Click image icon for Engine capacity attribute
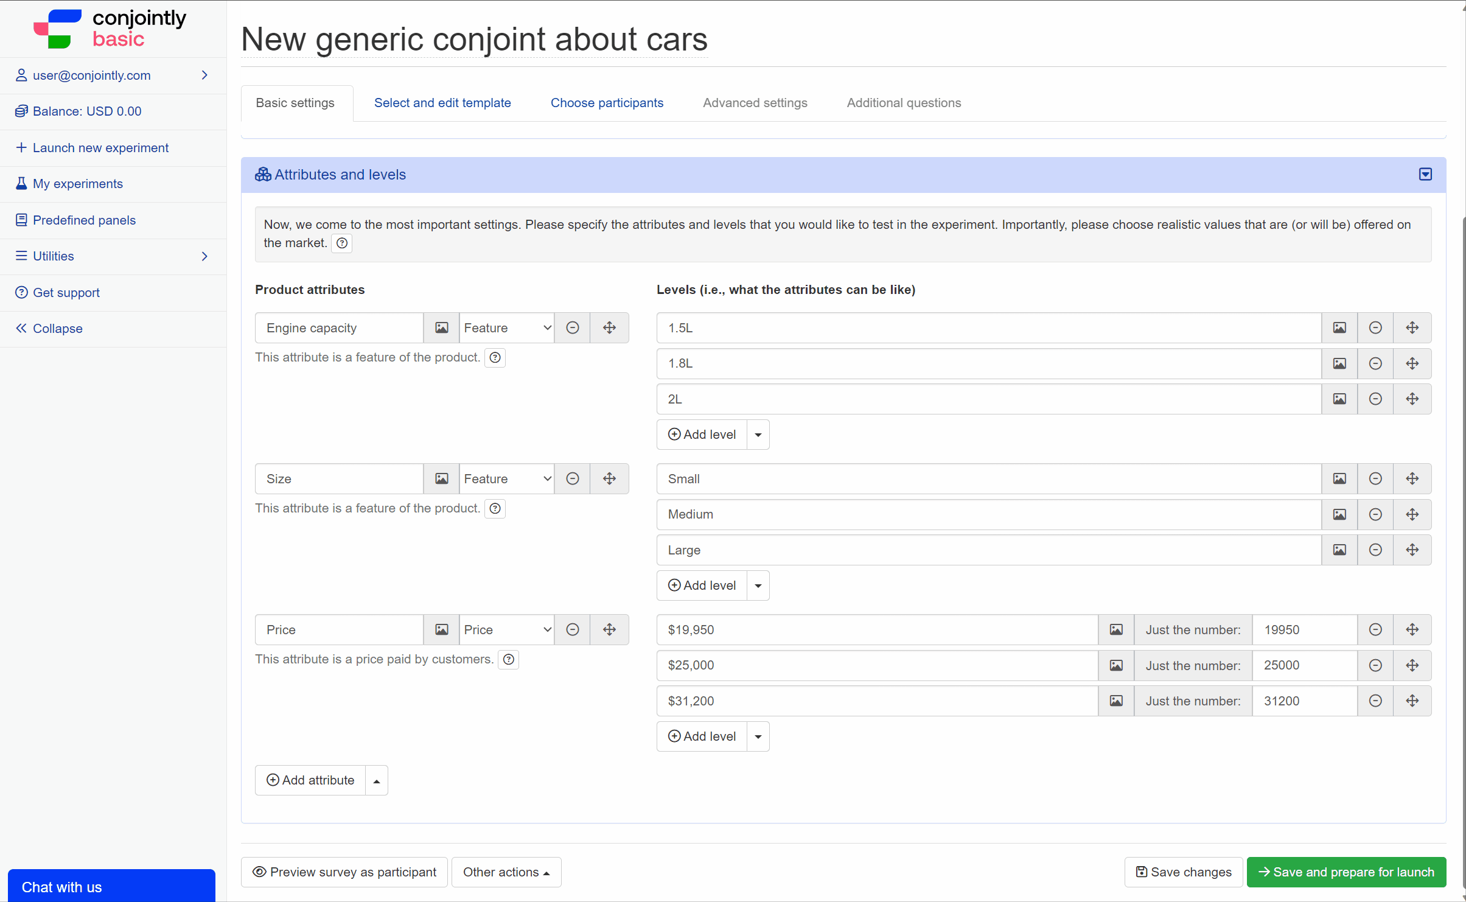Image resolution: width=1466 pixels, height=902 pixels. 441,328
